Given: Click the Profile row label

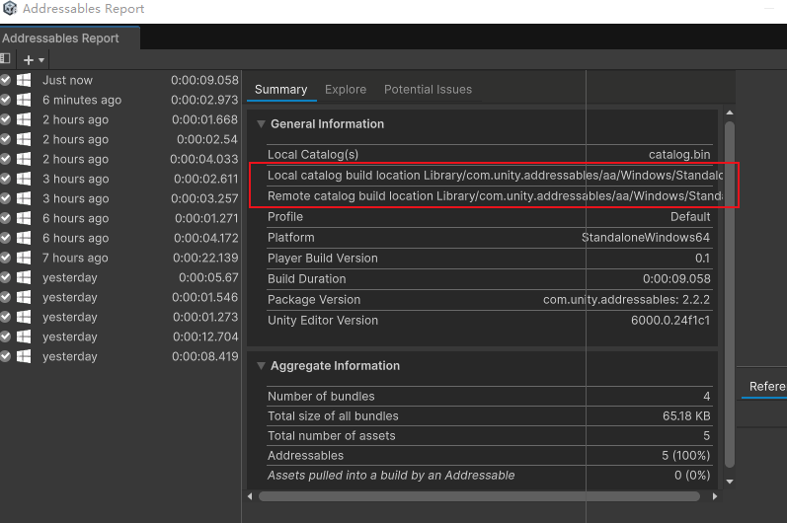Looking at the screenshot, I should 285,217.
